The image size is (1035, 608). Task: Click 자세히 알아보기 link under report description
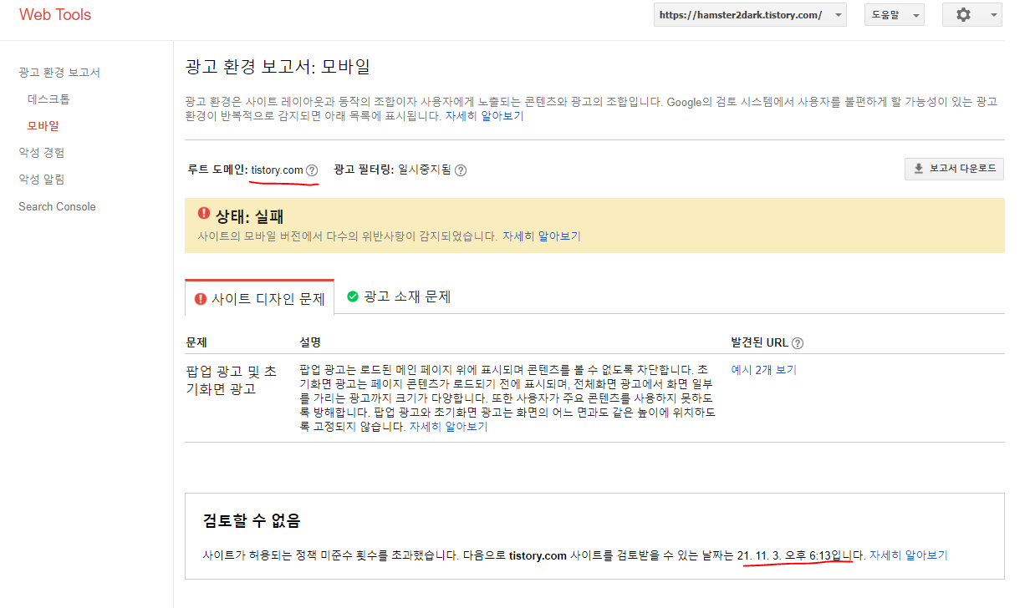click(x=484, y=116)
